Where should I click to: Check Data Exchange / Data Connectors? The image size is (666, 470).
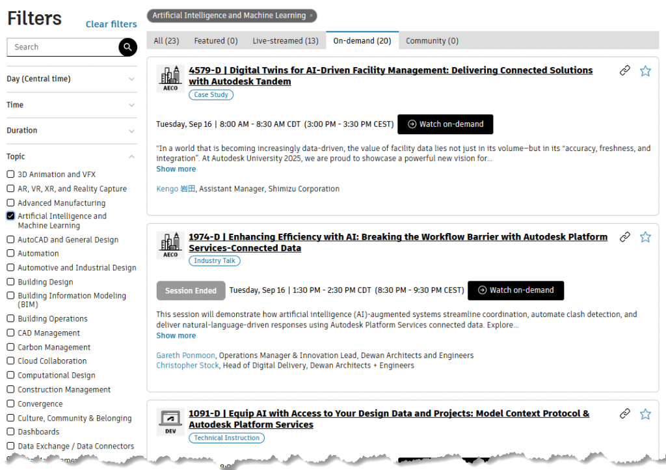point(10,446)
